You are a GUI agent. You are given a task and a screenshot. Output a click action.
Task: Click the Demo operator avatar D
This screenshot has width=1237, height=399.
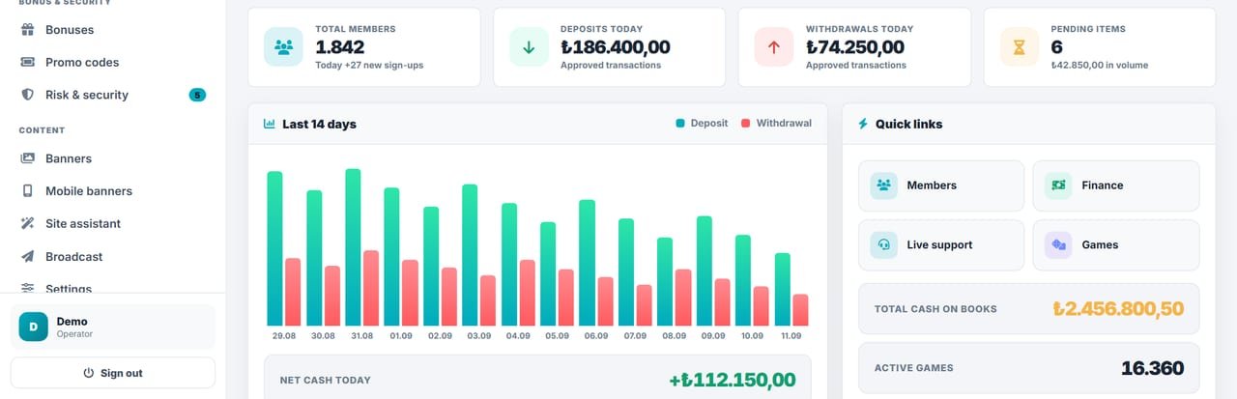33,327
